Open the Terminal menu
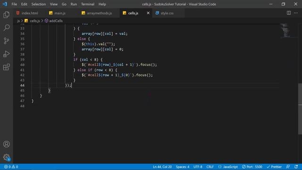The height and width of the screenshot is (170, 302). tap(88, 4)
